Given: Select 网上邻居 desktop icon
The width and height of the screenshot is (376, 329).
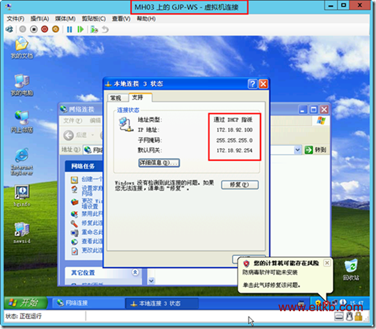Looking at the screenshot, I should 22,122.
